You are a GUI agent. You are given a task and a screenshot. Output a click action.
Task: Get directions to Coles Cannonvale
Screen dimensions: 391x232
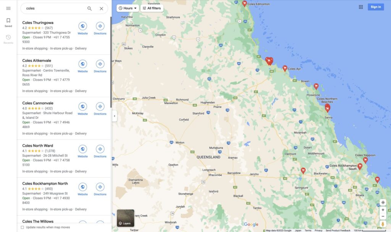click(100, 109)
